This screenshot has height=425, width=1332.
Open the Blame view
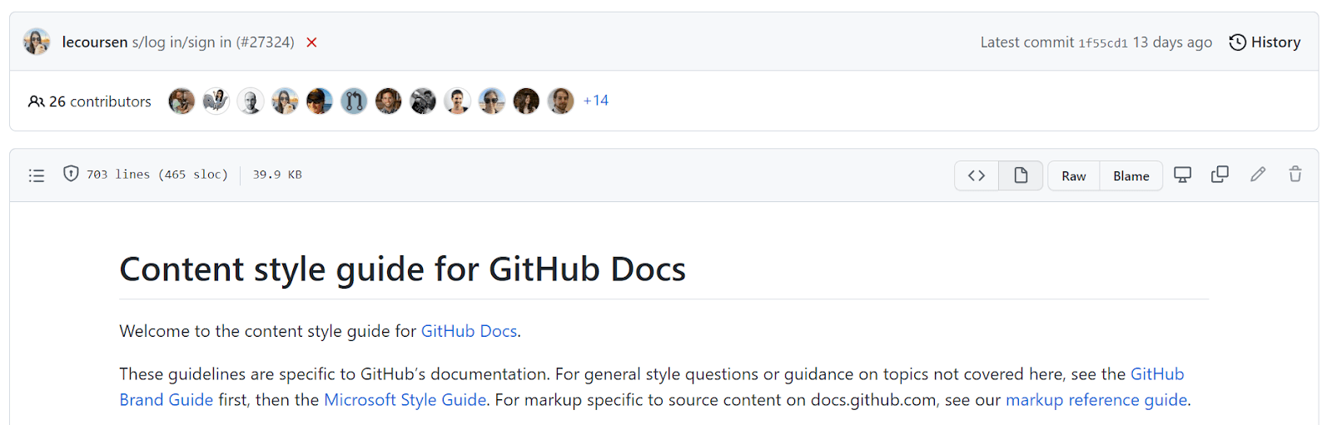pos(1131,176)
